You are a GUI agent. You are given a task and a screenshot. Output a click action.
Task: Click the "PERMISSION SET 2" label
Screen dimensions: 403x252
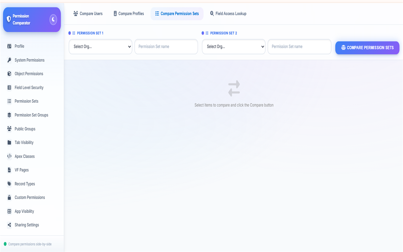click(x=224, y=33)
